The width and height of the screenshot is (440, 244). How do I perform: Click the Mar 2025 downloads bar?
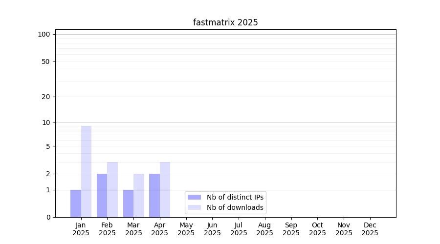tap(139, 195)
